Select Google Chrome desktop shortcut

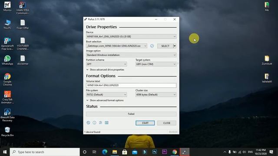click(7, 79)
